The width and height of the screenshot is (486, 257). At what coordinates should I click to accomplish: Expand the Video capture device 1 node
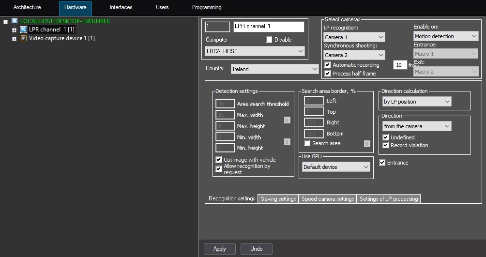[x=14, y=39]
